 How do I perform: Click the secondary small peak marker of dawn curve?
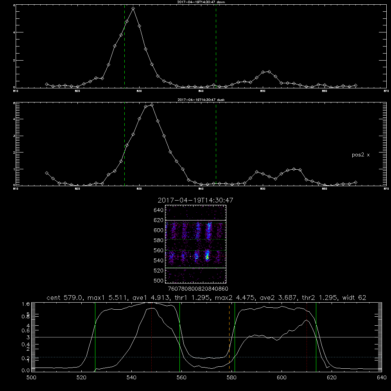click(269, 72)
